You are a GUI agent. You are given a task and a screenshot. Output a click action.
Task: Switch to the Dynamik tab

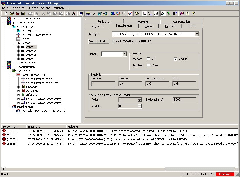[170, 26]
